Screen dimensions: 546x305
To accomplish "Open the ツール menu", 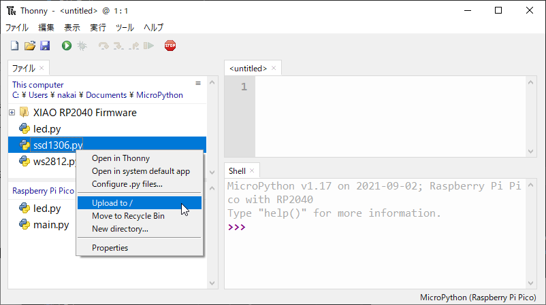I will click(125, 27).
